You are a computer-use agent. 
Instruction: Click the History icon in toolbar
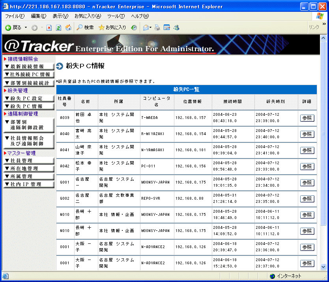[x=134, y=28]
